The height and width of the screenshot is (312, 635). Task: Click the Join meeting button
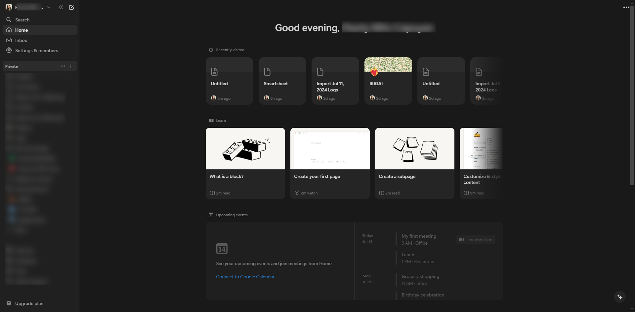pyautogui.click(x=476, y=240)
